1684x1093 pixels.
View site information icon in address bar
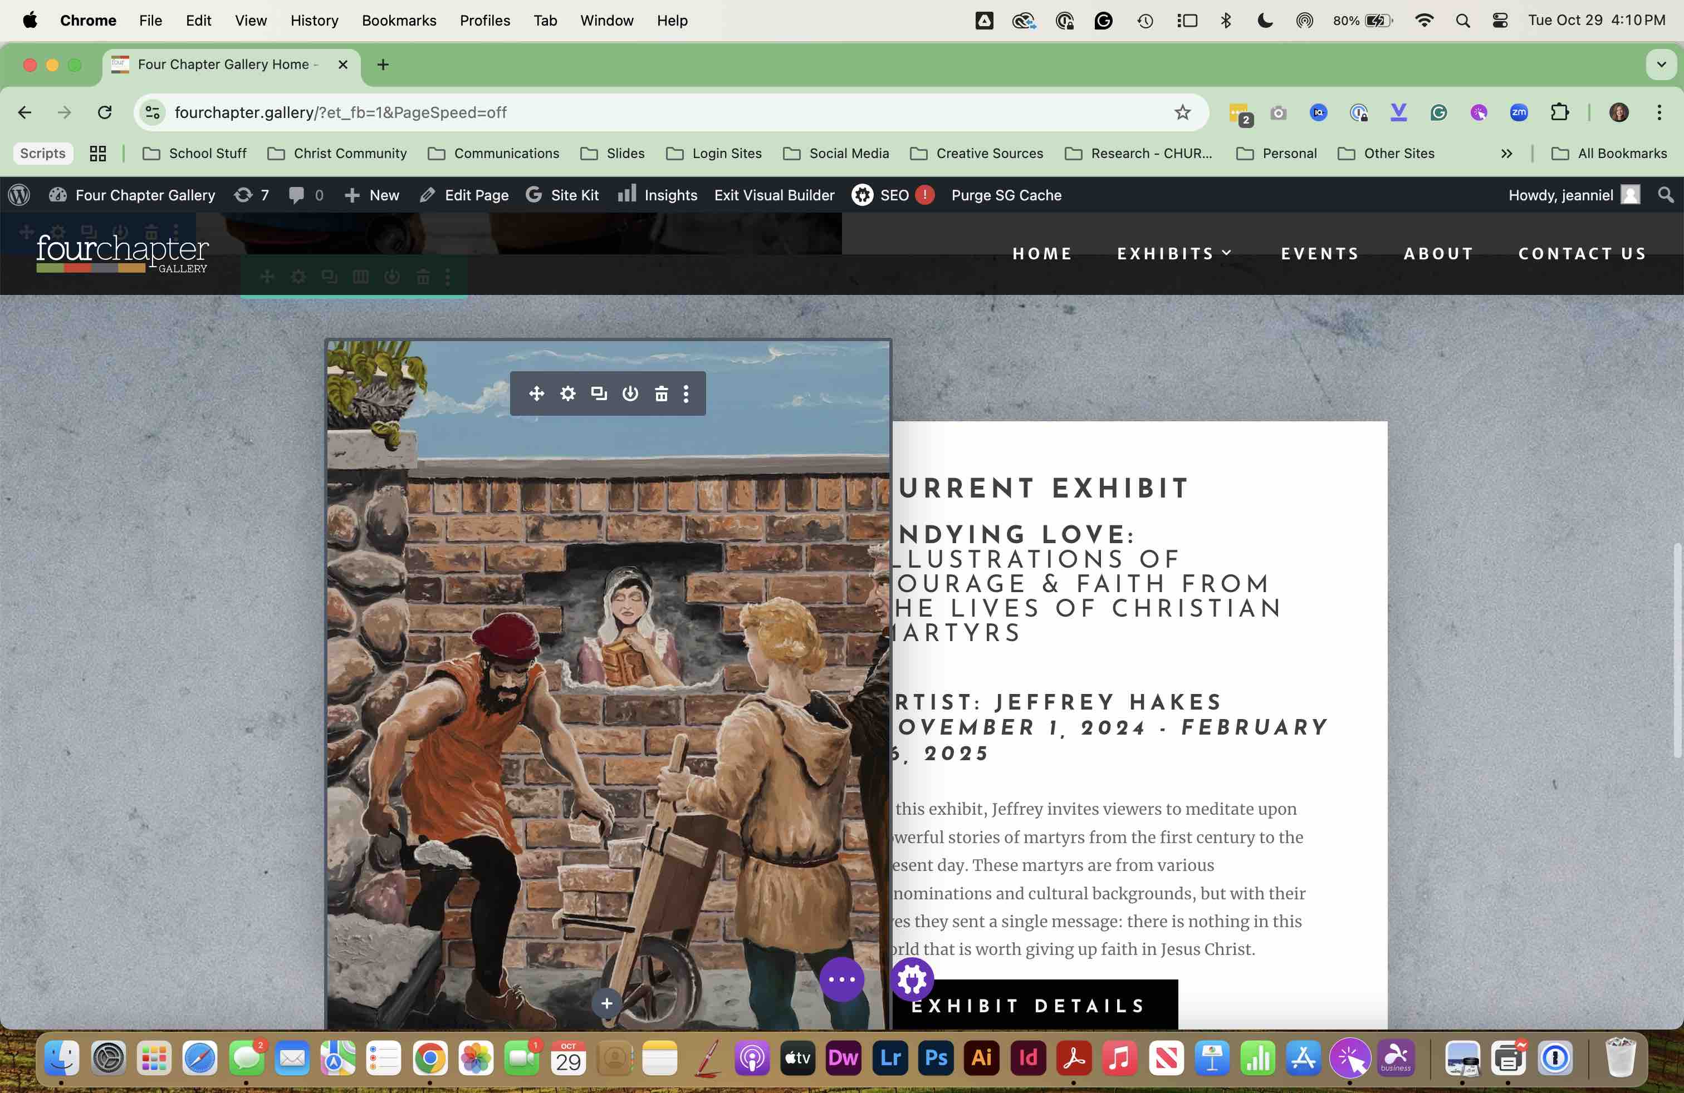(153, 112)
